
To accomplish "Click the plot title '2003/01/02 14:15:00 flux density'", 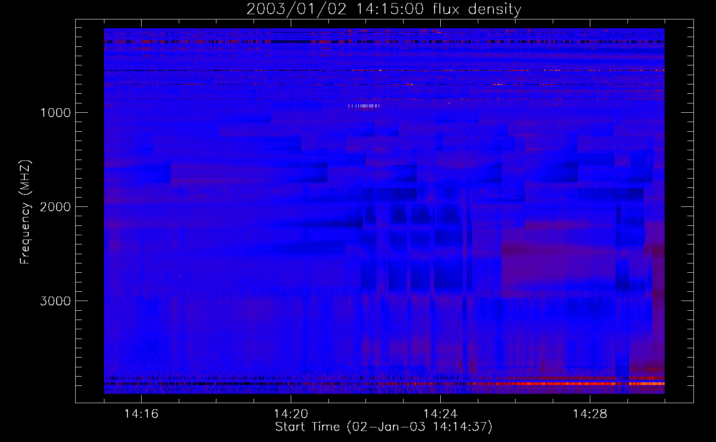I will [x=384, y=9].
